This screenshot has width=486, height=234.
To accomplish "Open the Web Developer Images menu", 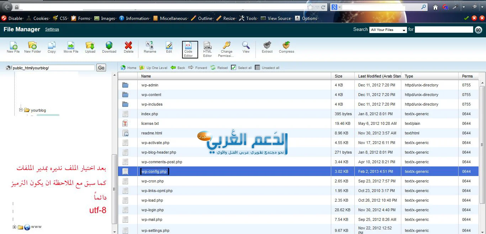I will (105, 18).
